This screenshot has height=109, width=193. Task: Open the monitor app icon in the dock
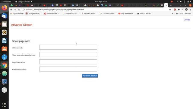(4, 82)
